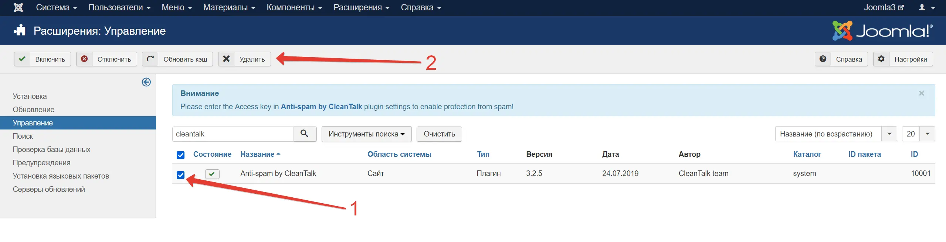The height and width of the screenshot is (242, 946).
Task: Click the Очистить button
Action: [439, 134]
